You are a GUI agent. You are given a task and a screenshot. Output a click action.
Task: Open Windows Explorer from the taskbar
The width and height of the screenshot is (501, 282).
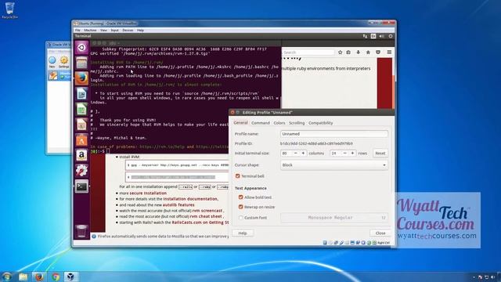(23, 277)
